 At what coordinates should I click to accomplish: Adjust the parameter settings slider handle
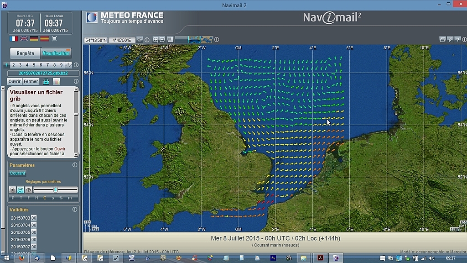tap(55, 189)
